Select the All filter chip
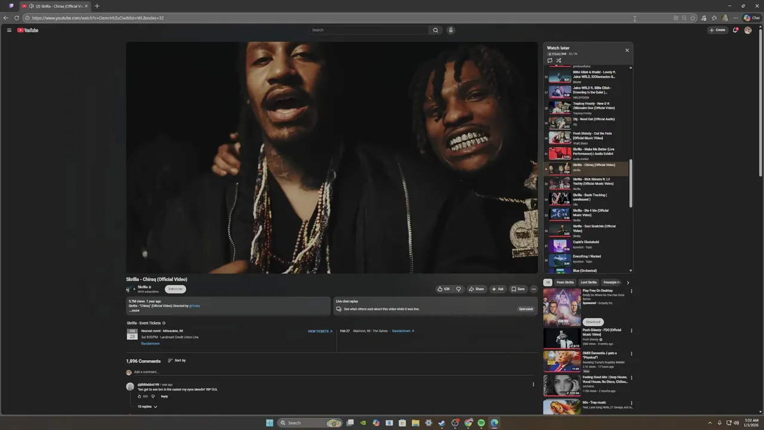The height and width of the screenshot is (430, 764). [547, 282]
